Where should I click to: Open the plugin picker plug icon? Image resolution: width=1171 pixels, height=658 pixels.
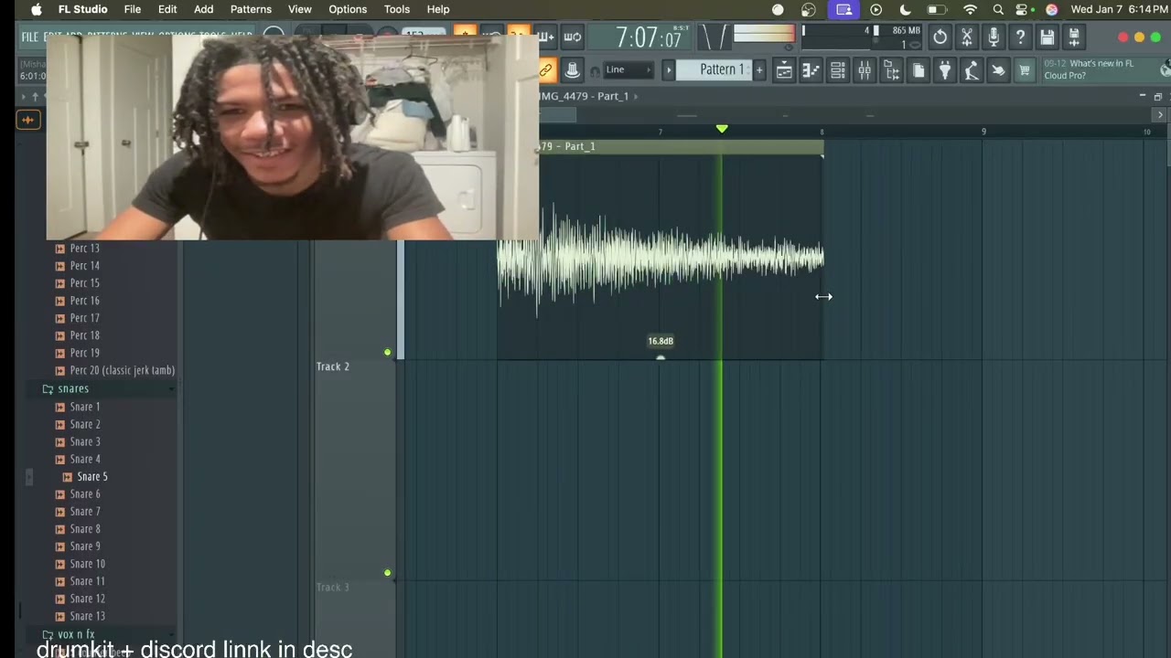pyautogui.click(x=945, y=70)
